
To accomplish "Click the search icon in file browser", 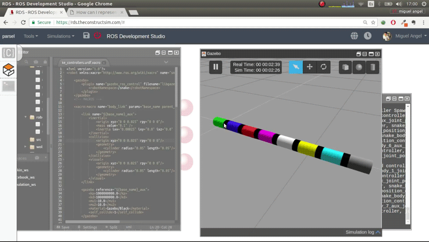I will (26, 62).
